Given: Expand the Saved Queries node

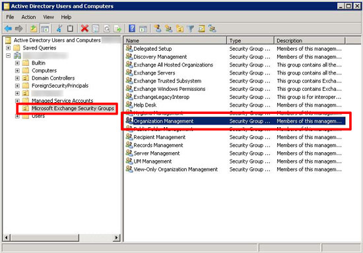Looking at the screenshot, I should [9, 48].
